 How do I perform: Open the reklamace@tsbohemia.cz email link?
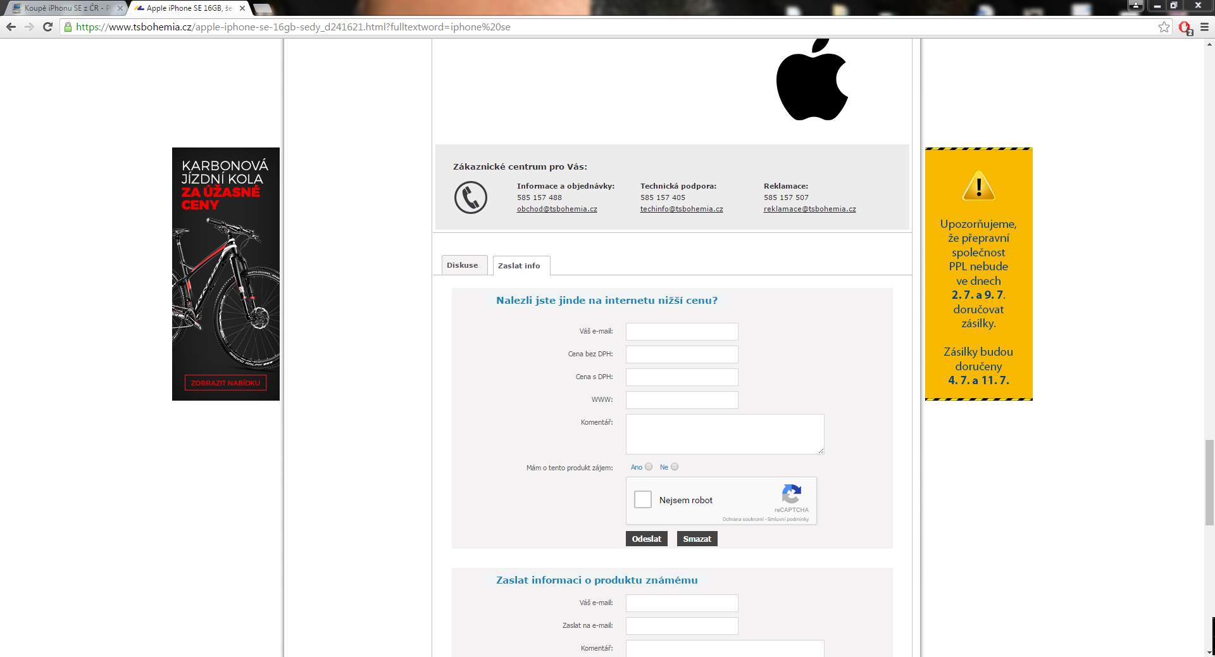click(x=810, y=209)
